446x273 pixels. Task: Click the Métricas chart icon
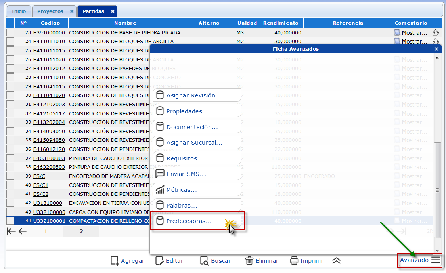coord(160,189)
